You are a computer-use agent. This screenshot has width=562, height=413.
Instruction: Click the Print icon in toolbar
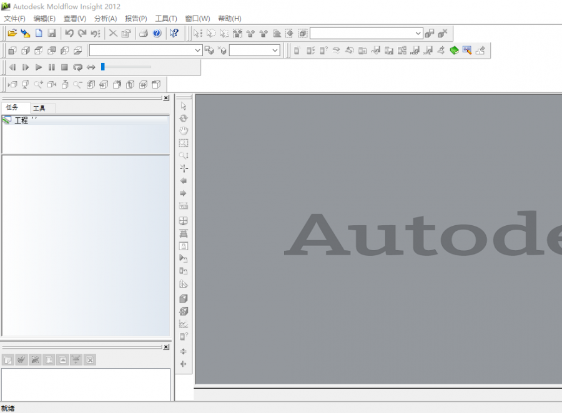coord(143,34)
